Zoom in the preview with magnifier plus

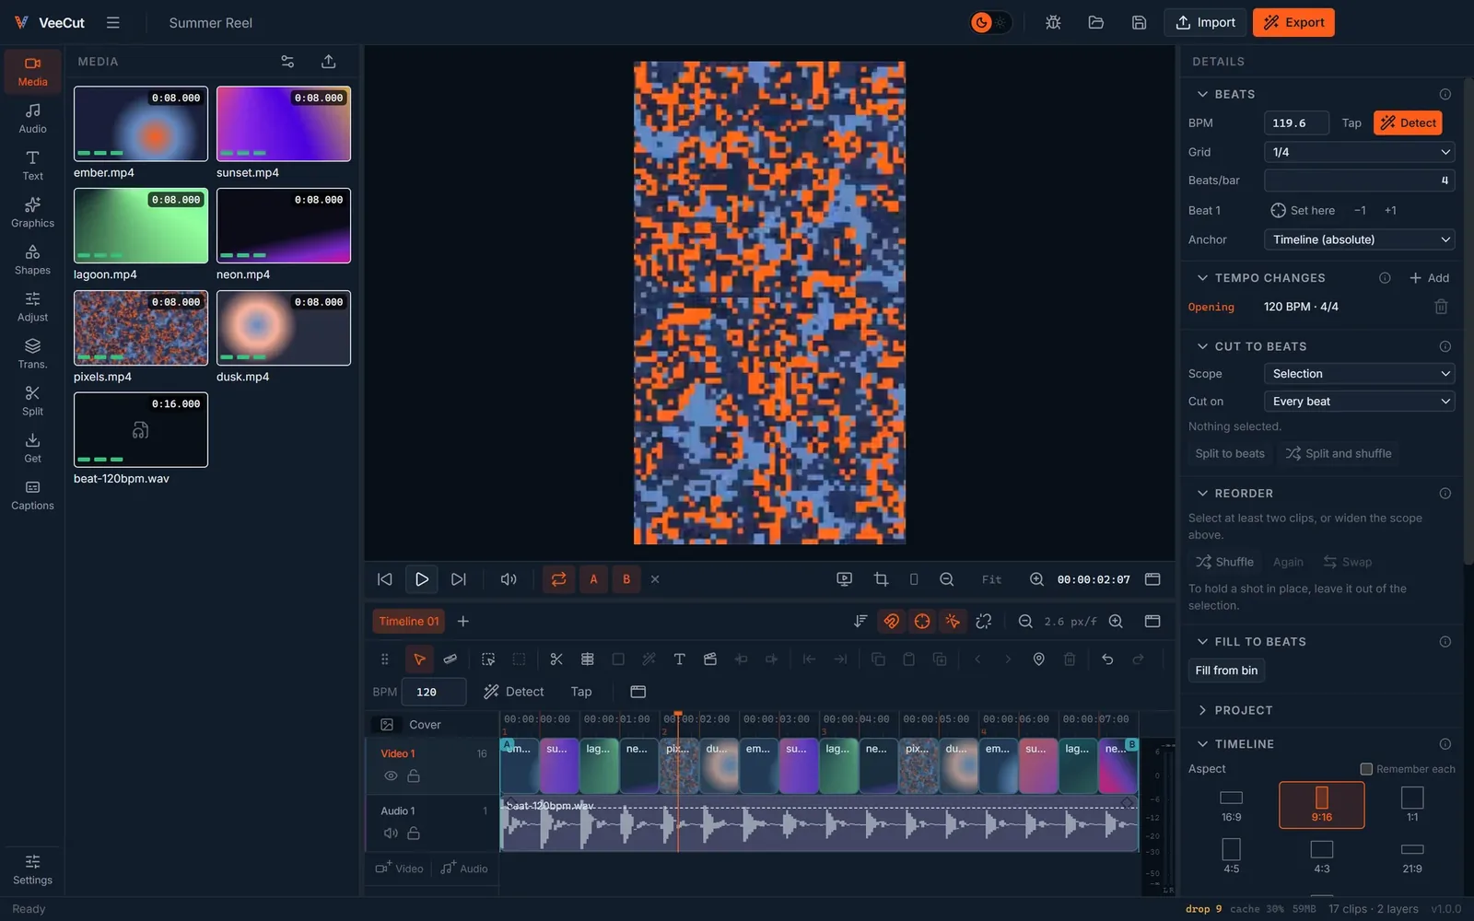(1036, 579)
